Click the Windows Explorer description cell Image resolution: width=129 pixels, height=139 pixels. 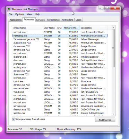tap(89, 57)
